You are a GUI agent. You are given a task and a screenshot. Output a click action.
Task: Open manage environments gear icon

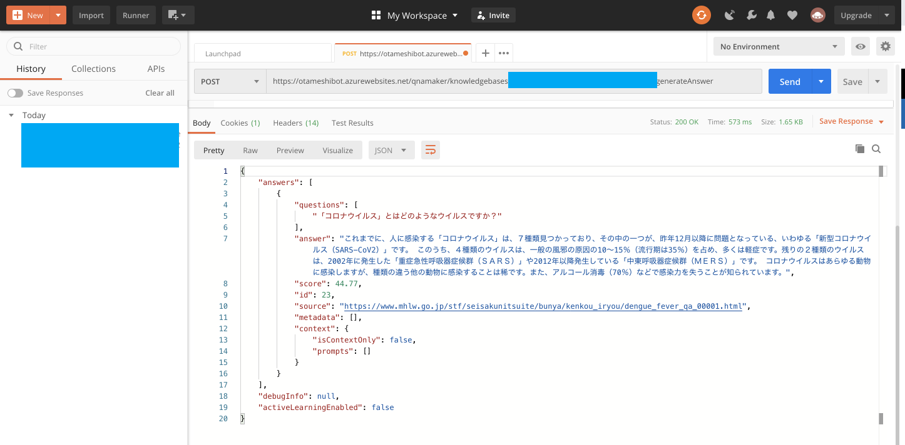coord(884,46)
